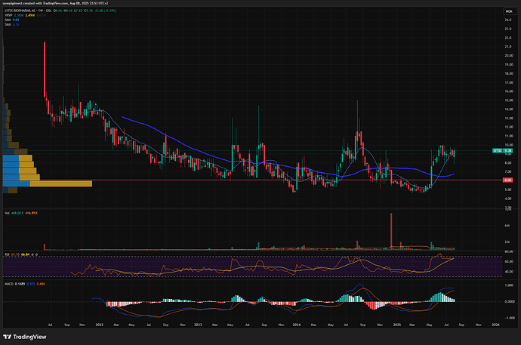Click the 80.00 RSI scale label
Screen dimensions: 521x345
coord(508,251)
